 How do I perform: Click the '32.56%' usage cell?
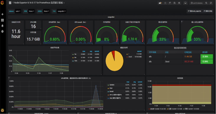(207, 57)
